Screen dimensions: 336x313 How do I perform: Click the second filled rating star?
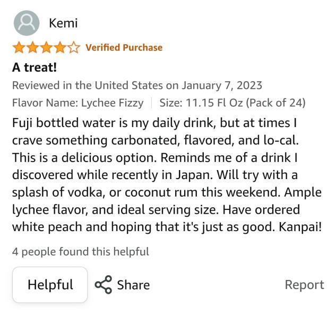click(33, 48)
